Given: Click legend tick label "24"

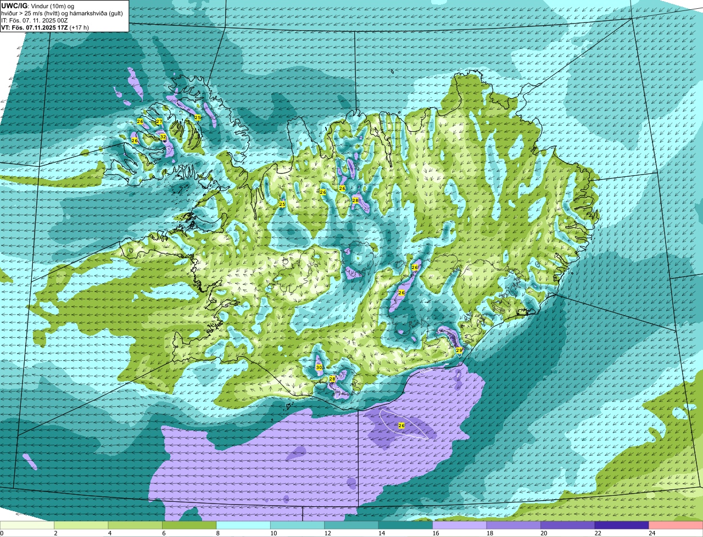Looking at the screenshot, I should coord(652,533).
